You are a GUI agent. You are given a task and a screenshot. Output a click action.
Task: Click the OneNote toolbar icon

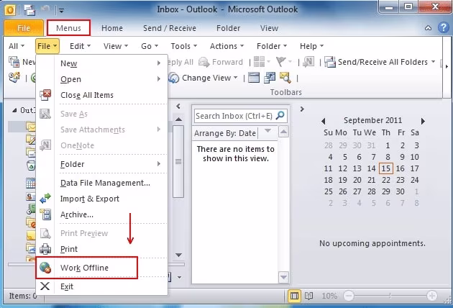tap(308, 62)
